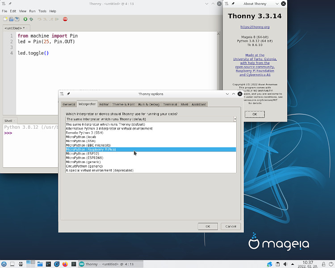Click the Resume debug icon
This screenshot has height=268, width=335.
(x=57, y=19)
